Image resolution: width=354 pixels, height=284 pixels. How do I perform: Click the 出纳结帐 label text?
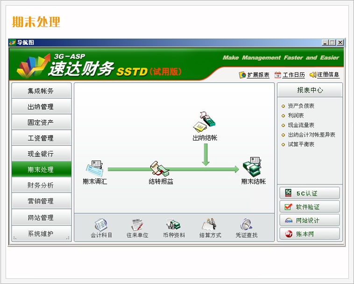pyautogui.click(x=205, y=138)
